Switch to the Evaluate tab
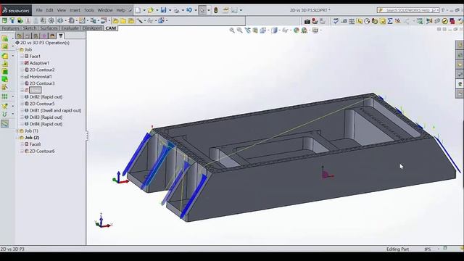464x261 pixels. pos(70,28)
